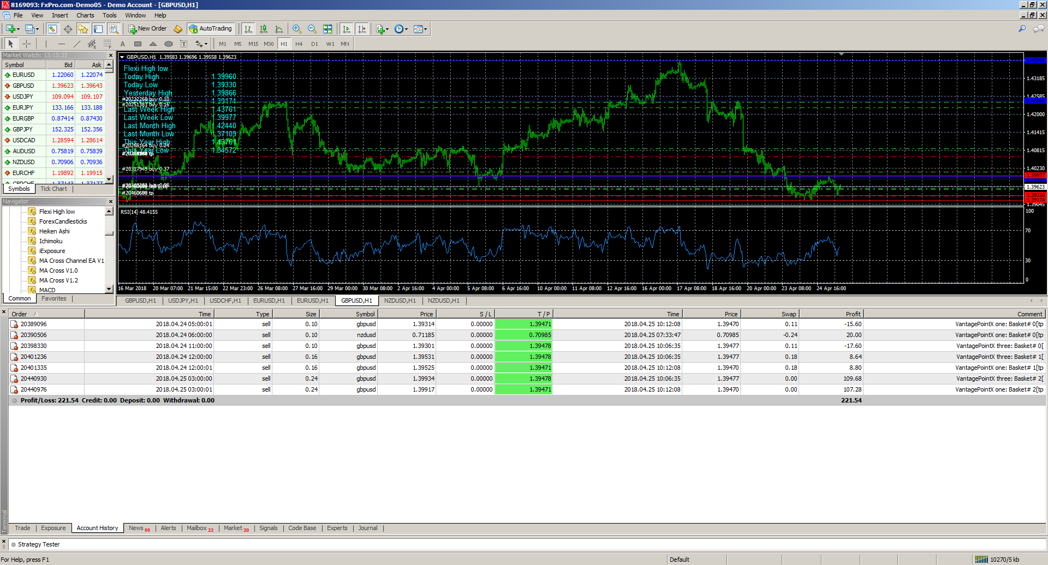Select the Draw Ellipse tool
The image size is (1048, 565).
pyautogui.click(x=168, y=44)
